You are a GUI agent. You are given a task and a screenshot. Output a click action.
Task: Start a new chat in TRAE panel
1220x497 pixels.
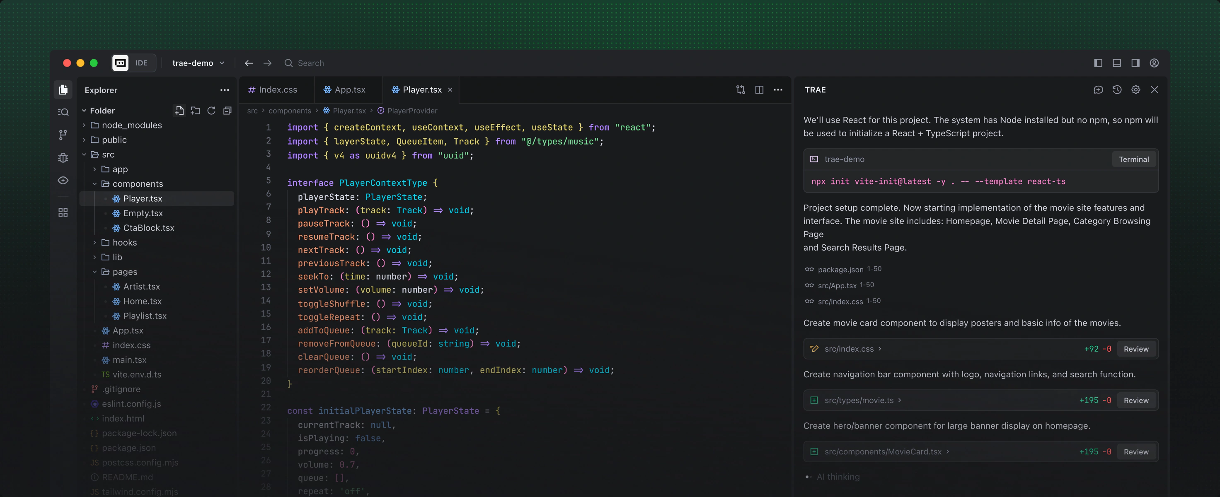tap(1098, 90)
